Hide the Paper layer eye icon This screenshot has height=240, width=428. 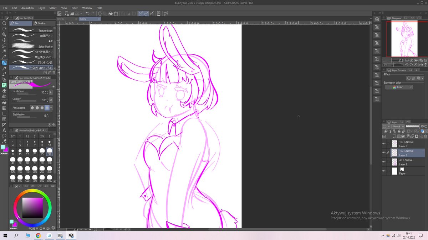(384, 171)
